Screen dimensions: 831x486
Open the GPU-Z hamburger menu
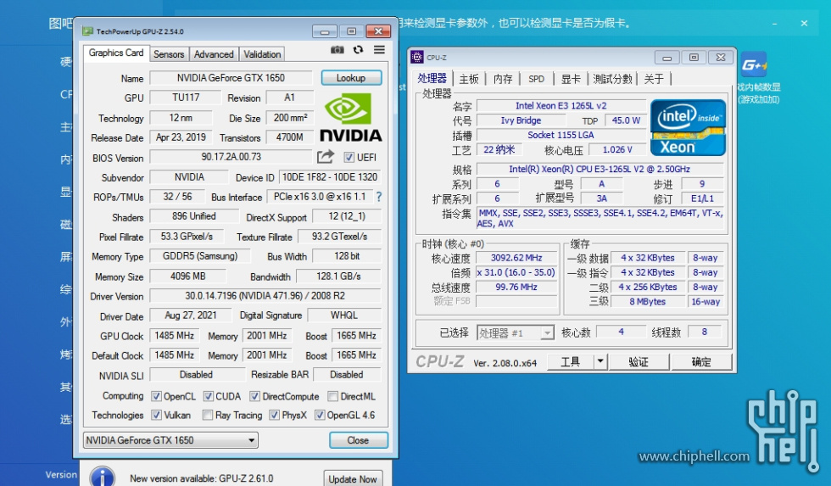click(379, 50)
